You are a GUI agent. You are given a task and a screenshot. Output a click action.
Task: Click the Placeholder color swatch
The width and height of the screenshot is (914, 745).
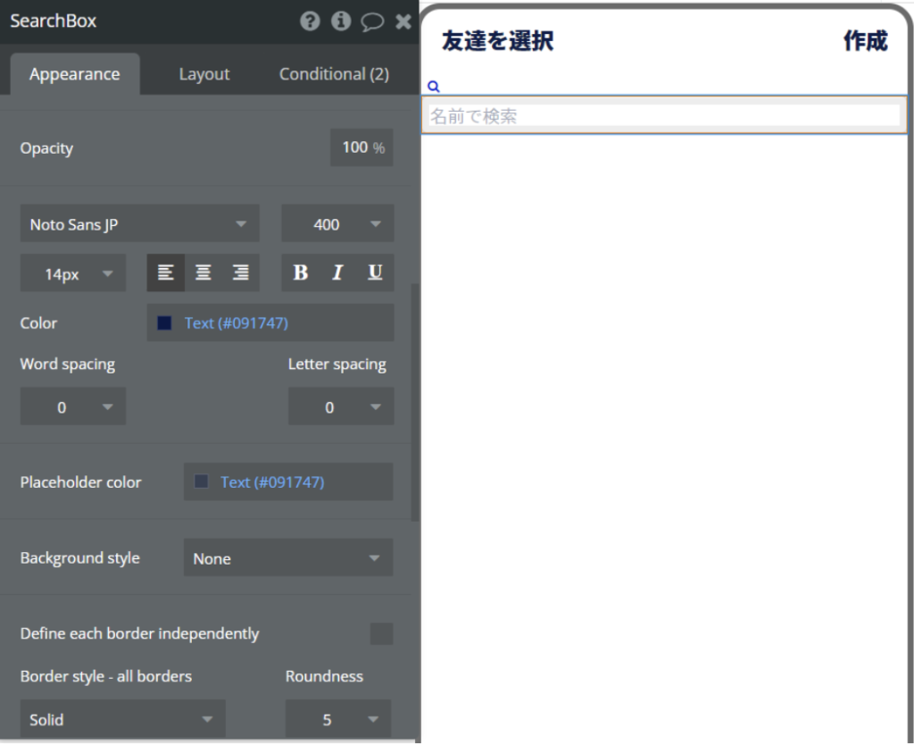click(x=202, y=482)
